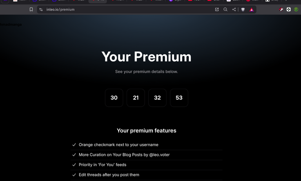Open the red key extension icon
The image size is (301, 181).
click(281, 9)
